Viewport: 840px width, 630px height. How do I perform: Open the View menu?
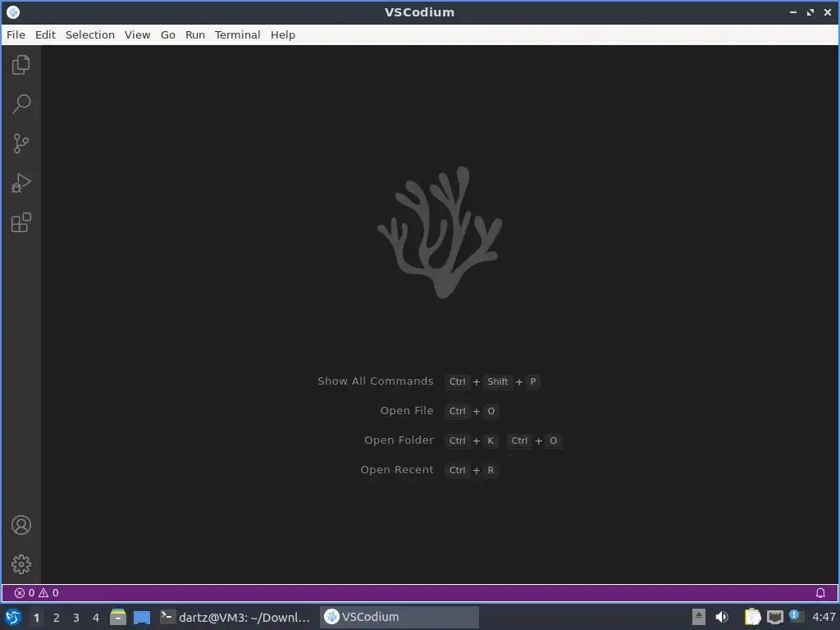coord(137,34)
